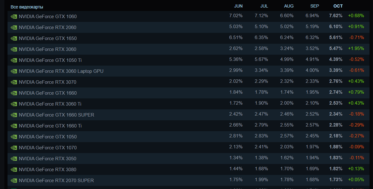
Task: Click the 7.62% October value for GTX 1060
Action: (x=336, y=16)
